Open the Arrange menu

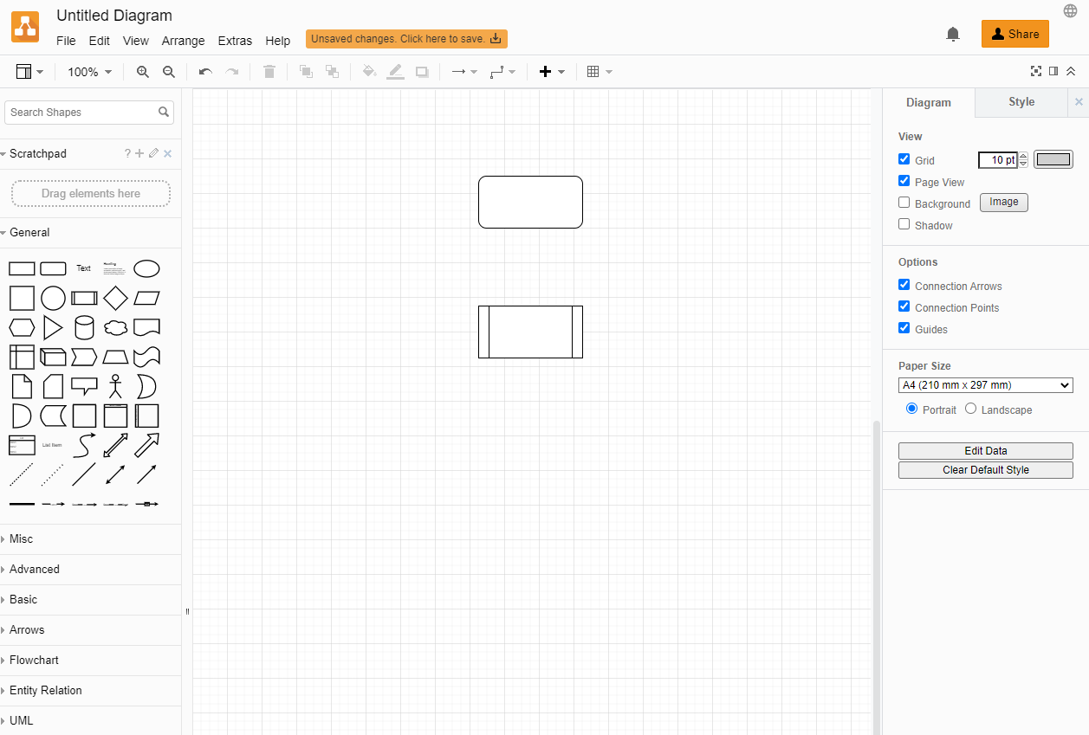tap(184, 41)
